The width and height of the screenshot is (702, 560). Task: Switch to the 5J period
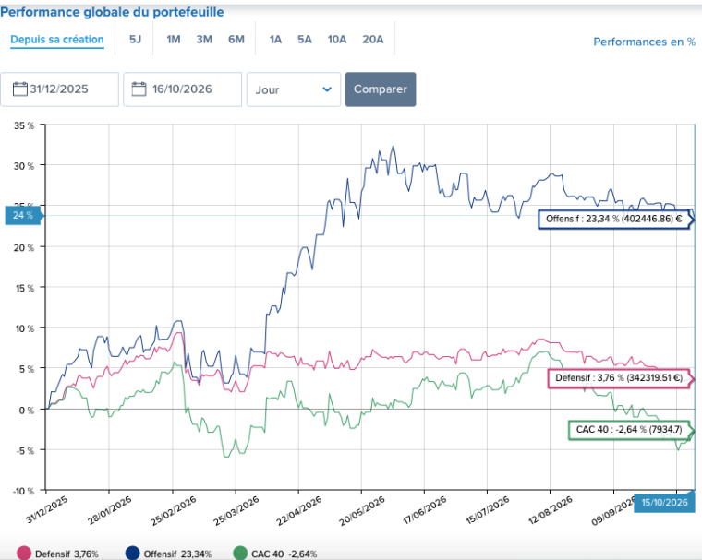click(135, 40)
